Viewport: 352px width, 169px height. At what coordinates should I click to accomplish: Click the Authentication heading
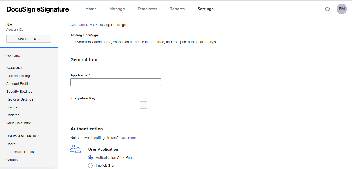pos(87,129)
